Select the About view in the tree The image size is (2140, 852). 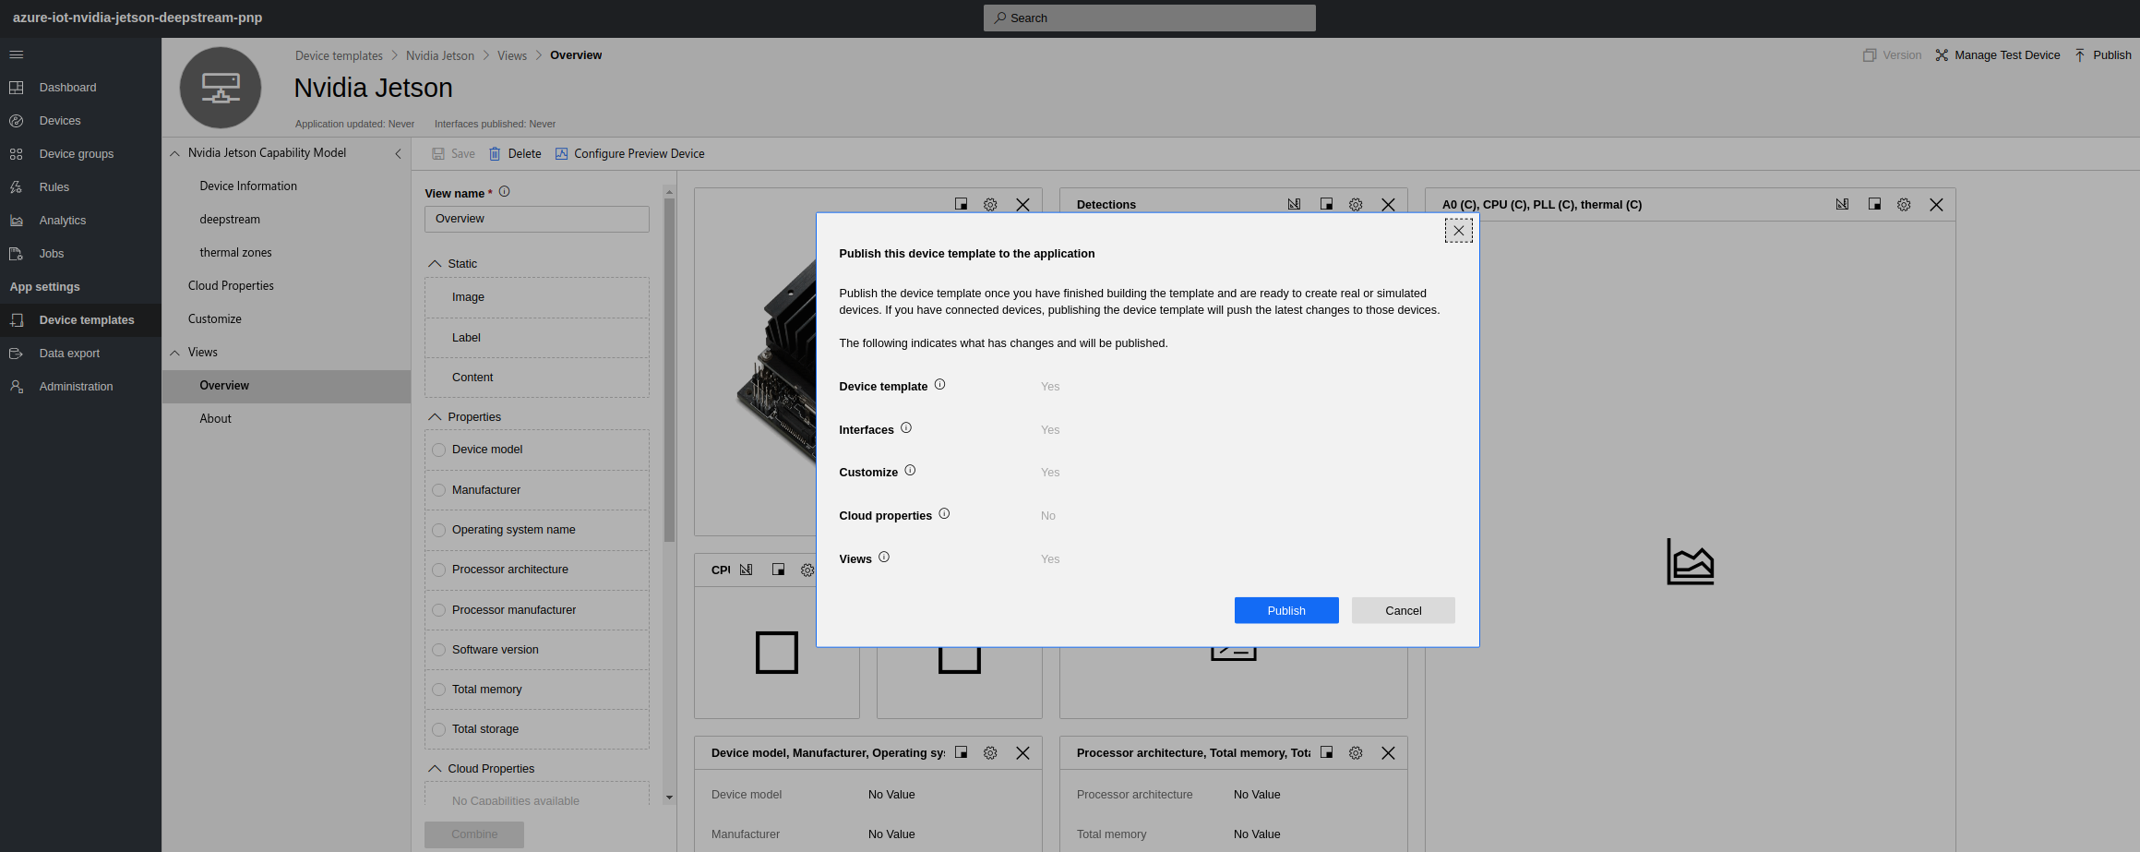pos(215,419)
